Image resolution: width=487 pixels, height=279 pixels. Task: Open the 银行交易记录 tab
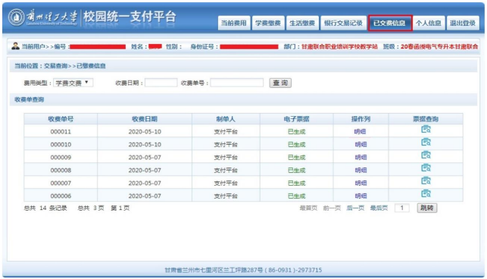(x=343, y=23)
